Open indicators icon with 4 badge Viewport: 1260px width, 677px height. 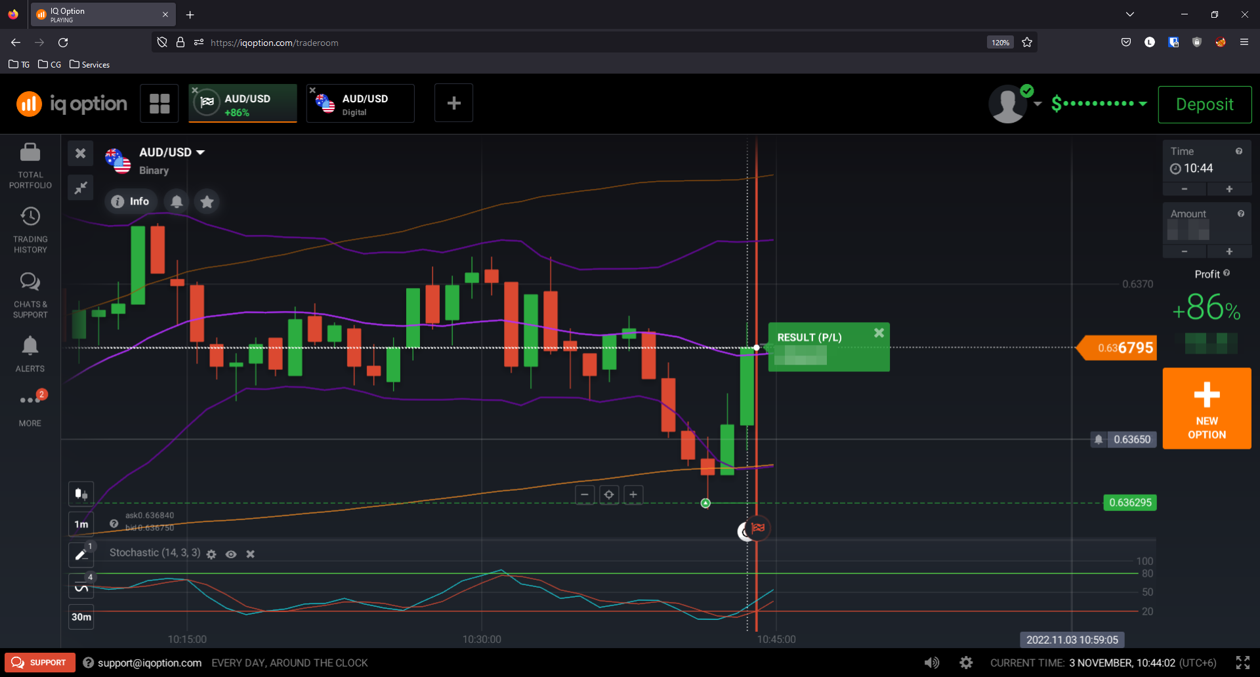point(81,586)
